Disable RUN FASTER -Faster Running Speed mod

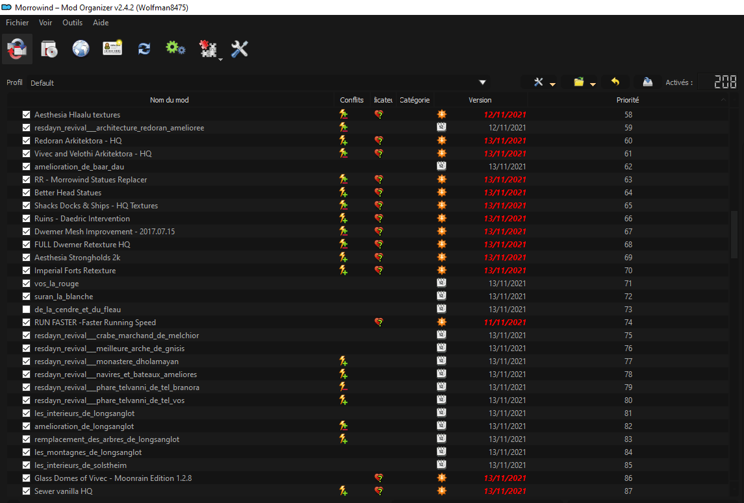point(27,323)
